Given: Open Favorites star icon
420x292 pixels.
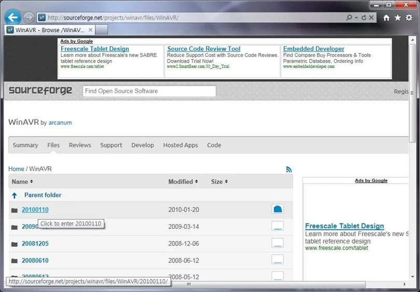Looking at the screenshot, I should (398, 18).
